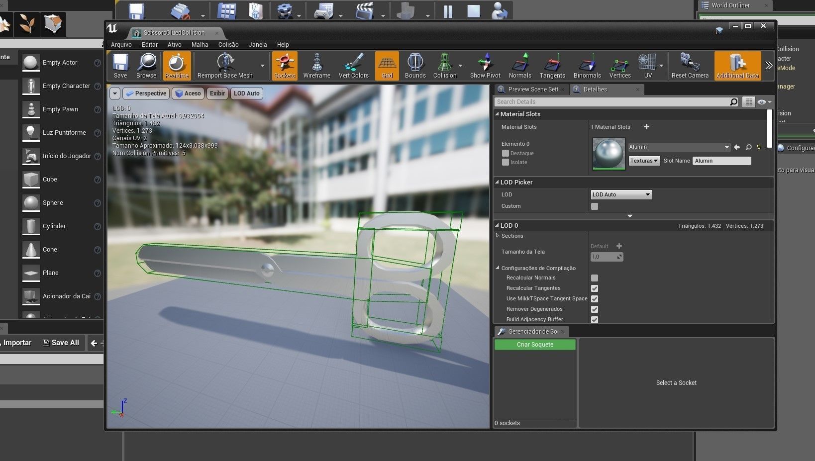Toggle UV overlay
Screen dimensions: 815x461
tap(647, 66)
